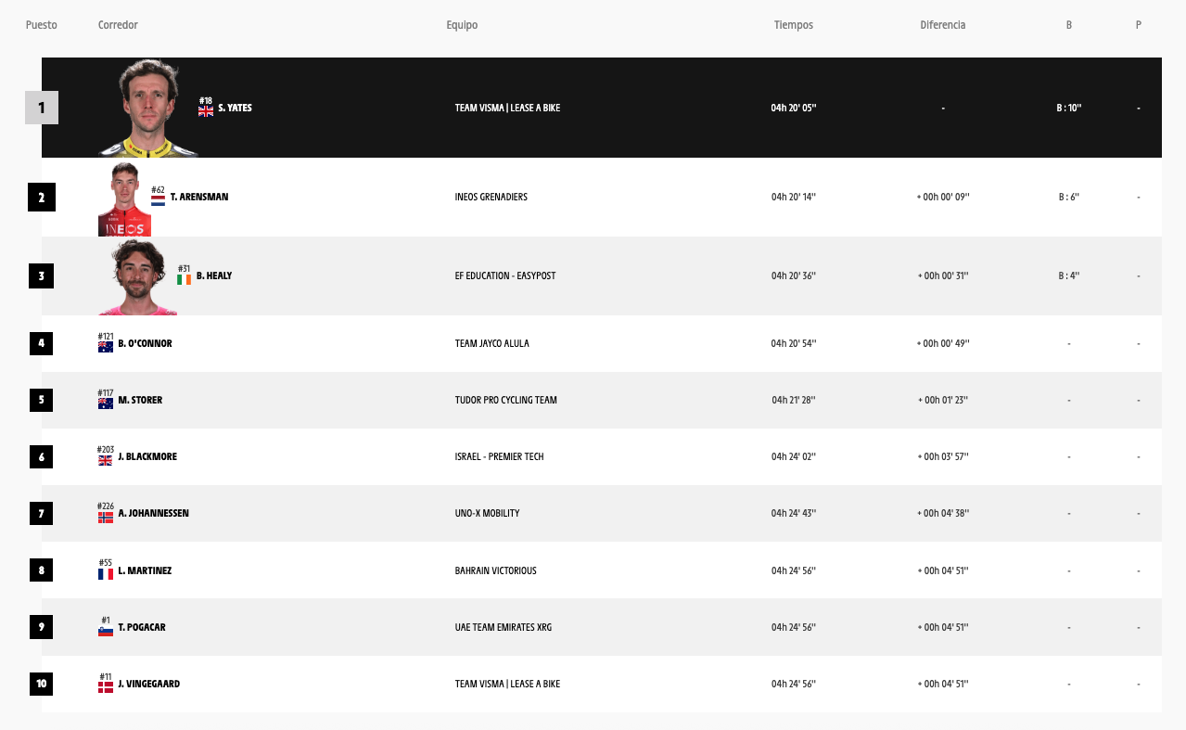The image size is (1186, 730).
Task: Open rider A. Johannessen profile link
Action: click(154, 513)
